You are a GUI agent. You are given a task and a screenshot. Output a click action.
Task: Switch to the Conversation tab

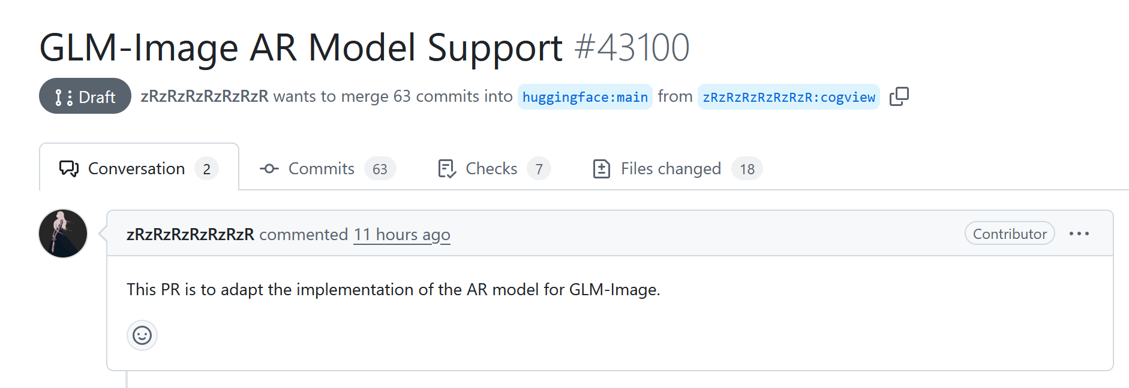click(x=136, y=169)
